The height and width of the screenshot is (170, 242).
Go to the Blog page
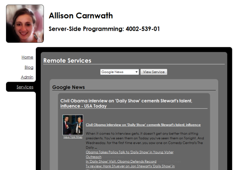29,67
